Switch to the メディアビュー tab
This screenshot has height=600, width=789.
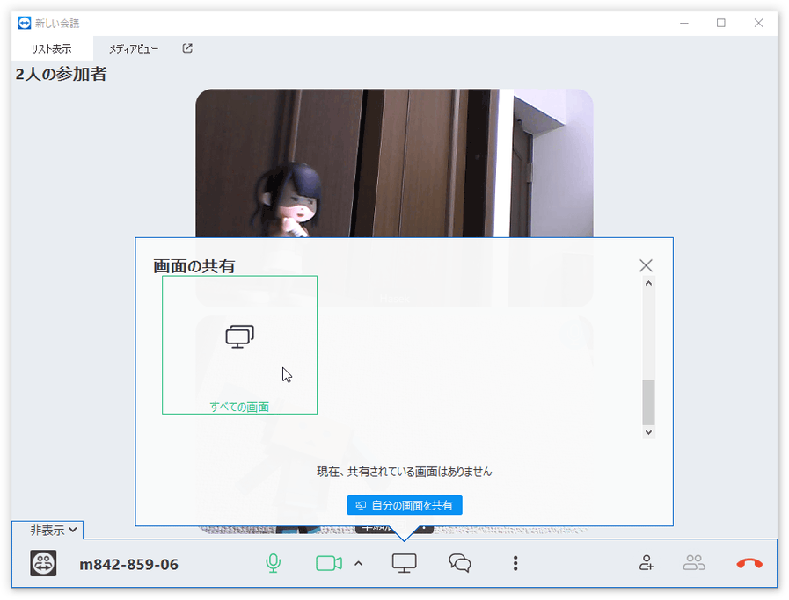134,48
